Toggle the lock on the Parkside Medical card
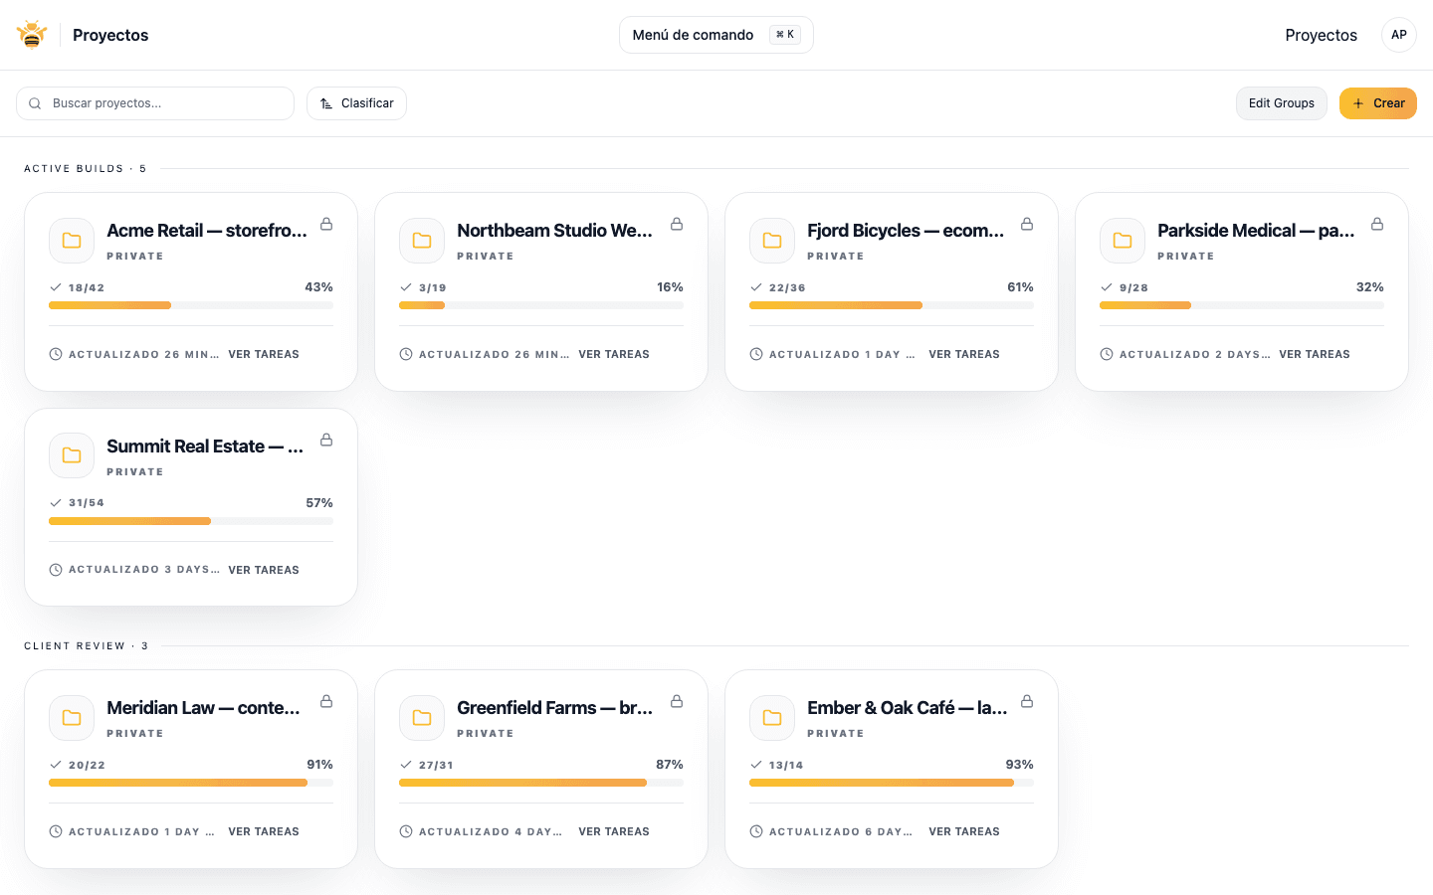This screenshot has height=895, width=1433. (x=1377, y=225)
